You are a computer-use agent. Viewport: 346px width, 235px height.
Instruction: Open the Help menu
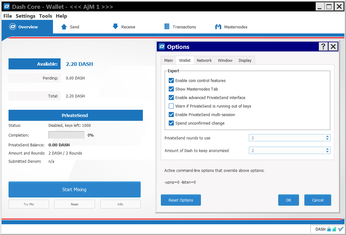(x=61, y=16)
